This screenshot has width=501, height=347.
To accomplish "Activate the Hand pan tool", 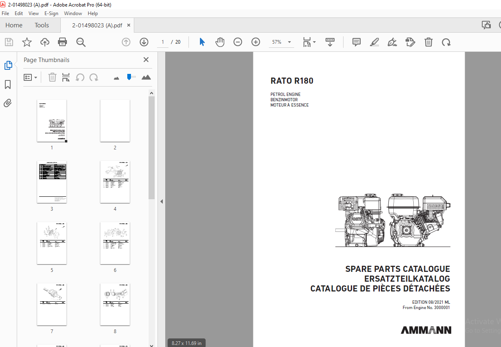I will click(220, 42).
